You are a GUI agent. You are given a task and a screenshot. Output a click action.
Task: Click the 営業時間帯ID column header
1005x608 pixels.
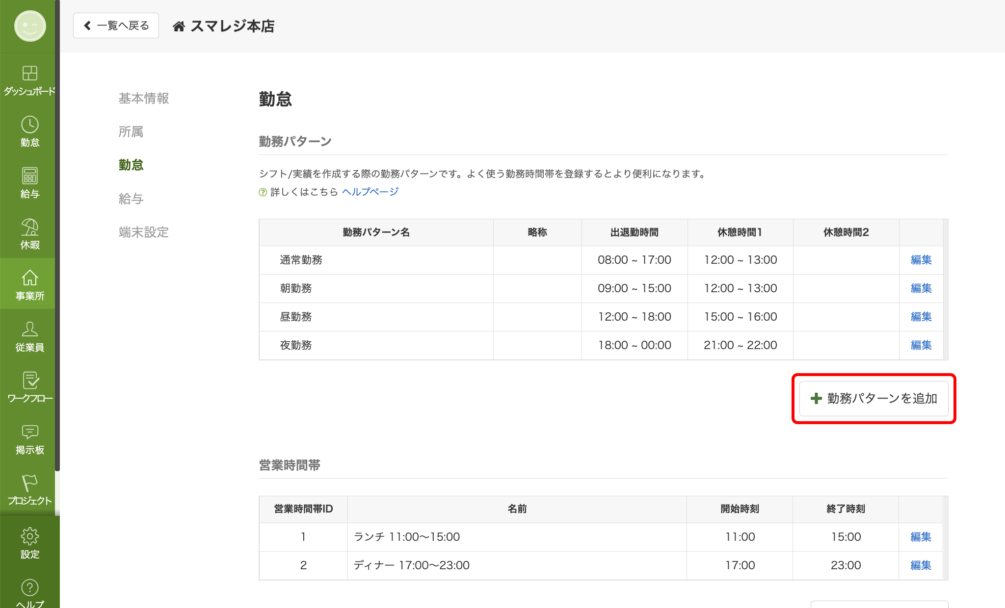(x=303, y=509)
